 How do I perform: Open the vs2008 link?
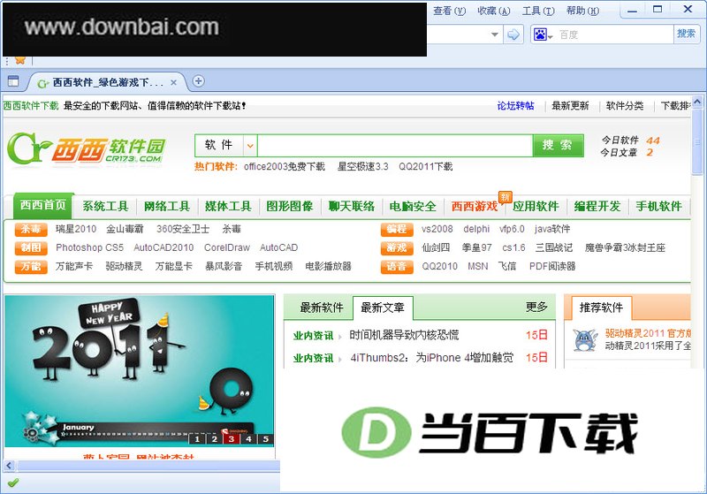click(437, 229)
